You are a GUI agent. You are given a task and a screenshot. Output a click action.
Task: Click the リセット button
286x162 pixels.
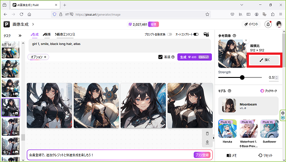click(265, 155)
